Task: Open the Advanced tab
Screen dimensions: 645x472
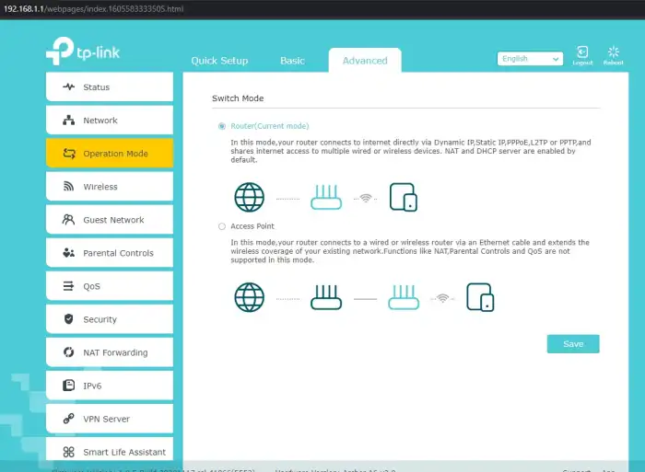Action: (365, 61)
